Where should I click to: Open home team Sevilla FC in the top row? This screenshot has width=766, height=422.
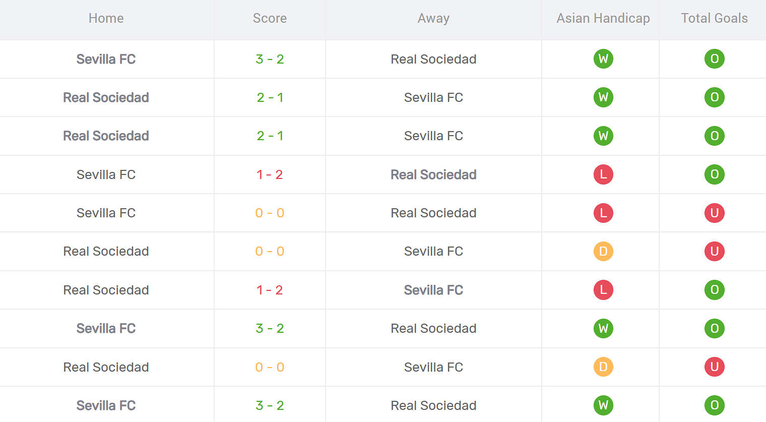tap(106, 59)
